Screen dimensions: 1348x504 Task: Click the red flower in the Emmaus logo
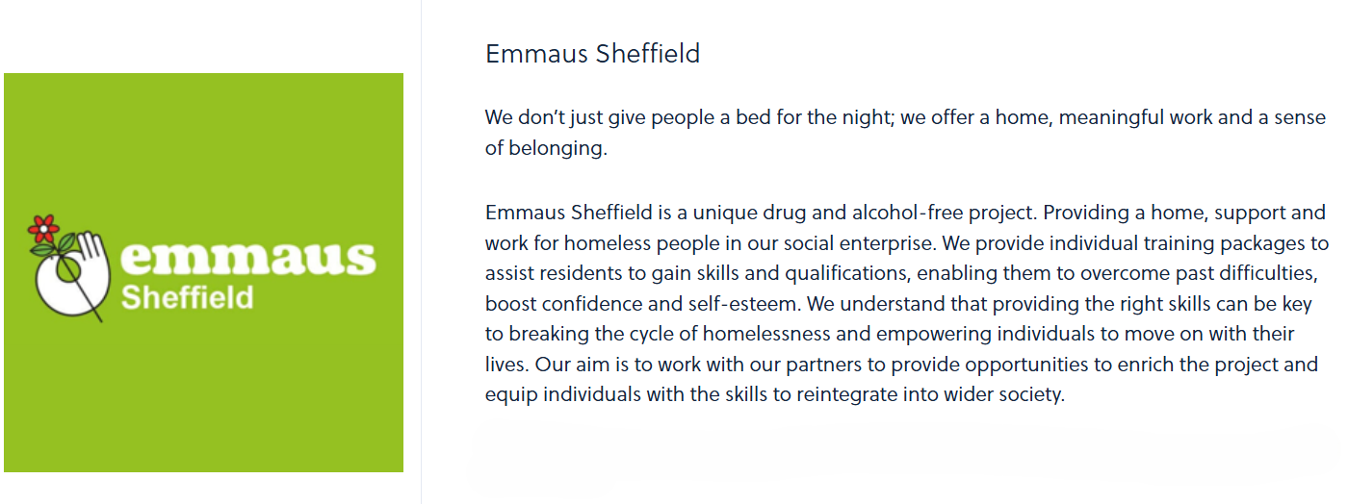click(x=42, y=228)
